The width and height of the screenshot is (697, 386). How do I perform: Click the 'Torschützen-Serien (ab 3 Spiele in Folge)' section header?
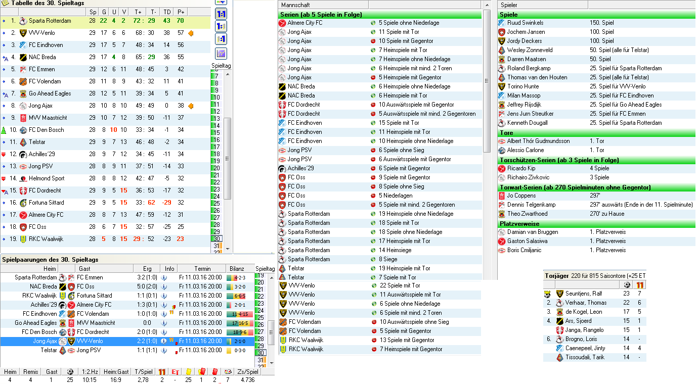[x=597, y=160]
